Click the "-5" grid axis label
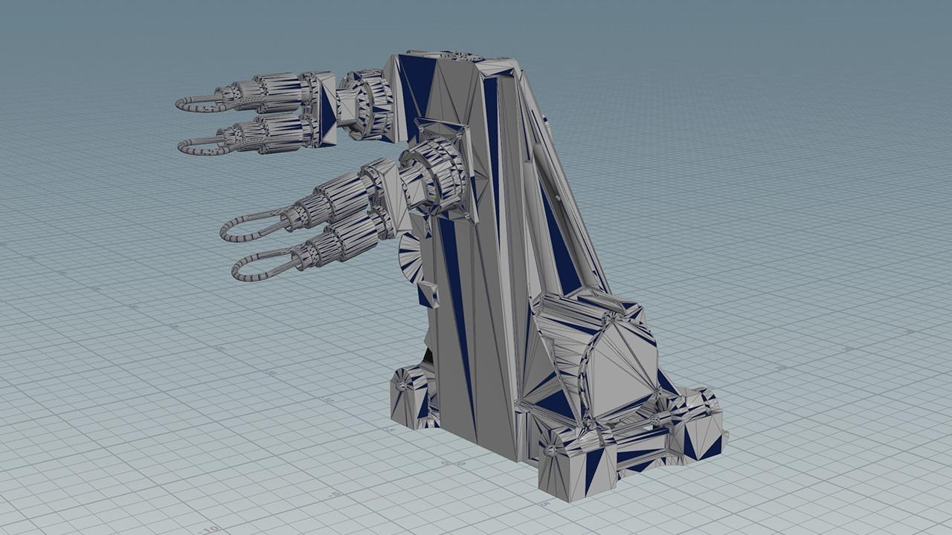 [336, 493]
